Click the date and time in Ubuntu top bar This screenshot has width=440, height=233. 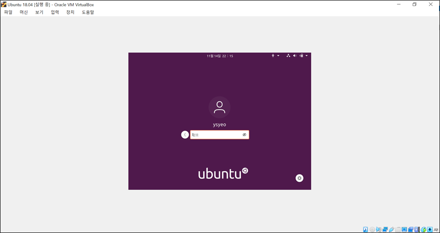coord(220,56)
